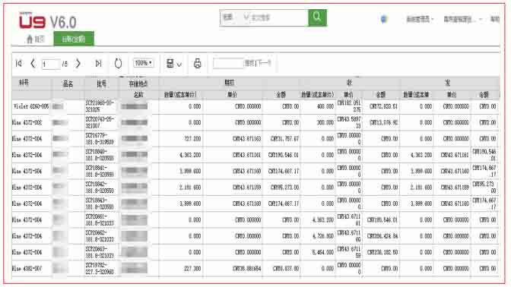Viewport: 511px width, 287px height.
Task: Click the U9 V6.0 logo
Action: click(x=48, y=21)
